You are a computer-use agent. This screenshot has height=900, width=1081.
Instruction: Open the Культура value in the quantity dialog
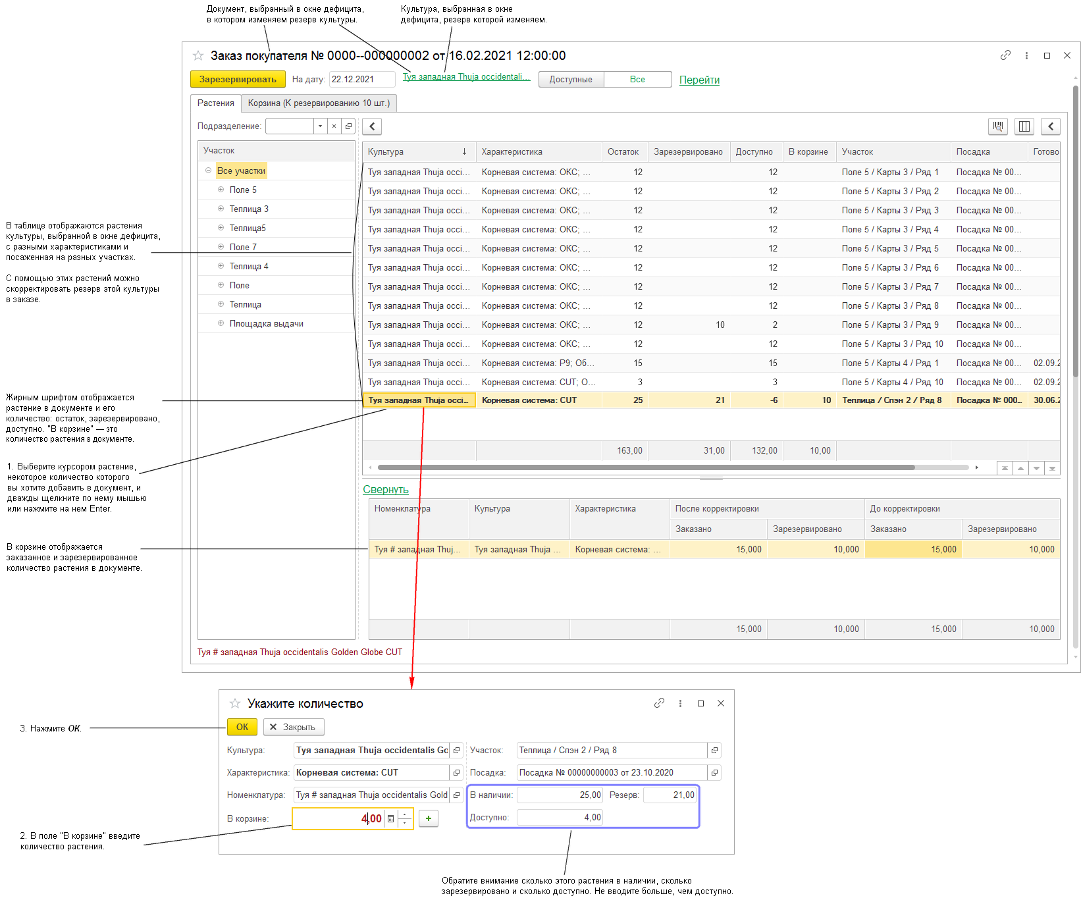[x=456, y=751]
